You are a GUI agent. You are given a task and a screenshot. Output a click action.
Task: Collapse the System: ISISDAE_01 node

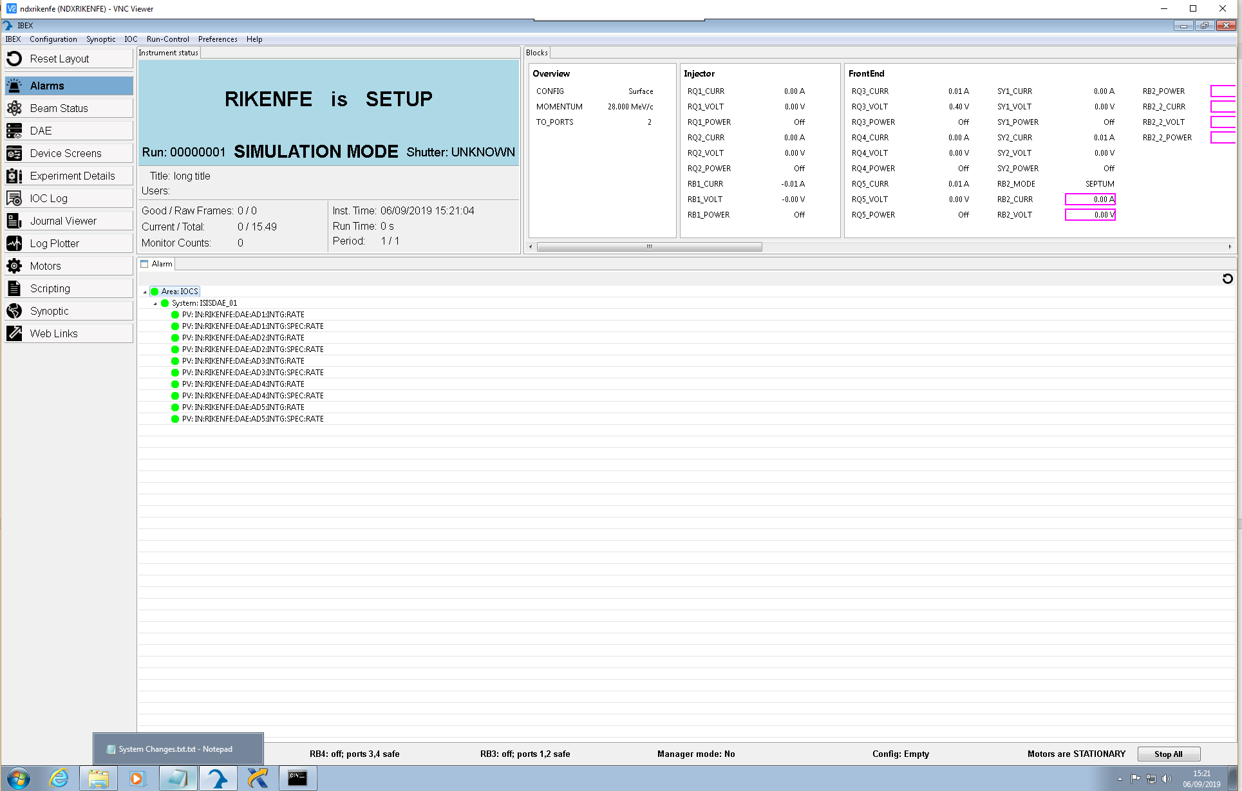coord(155,302)
